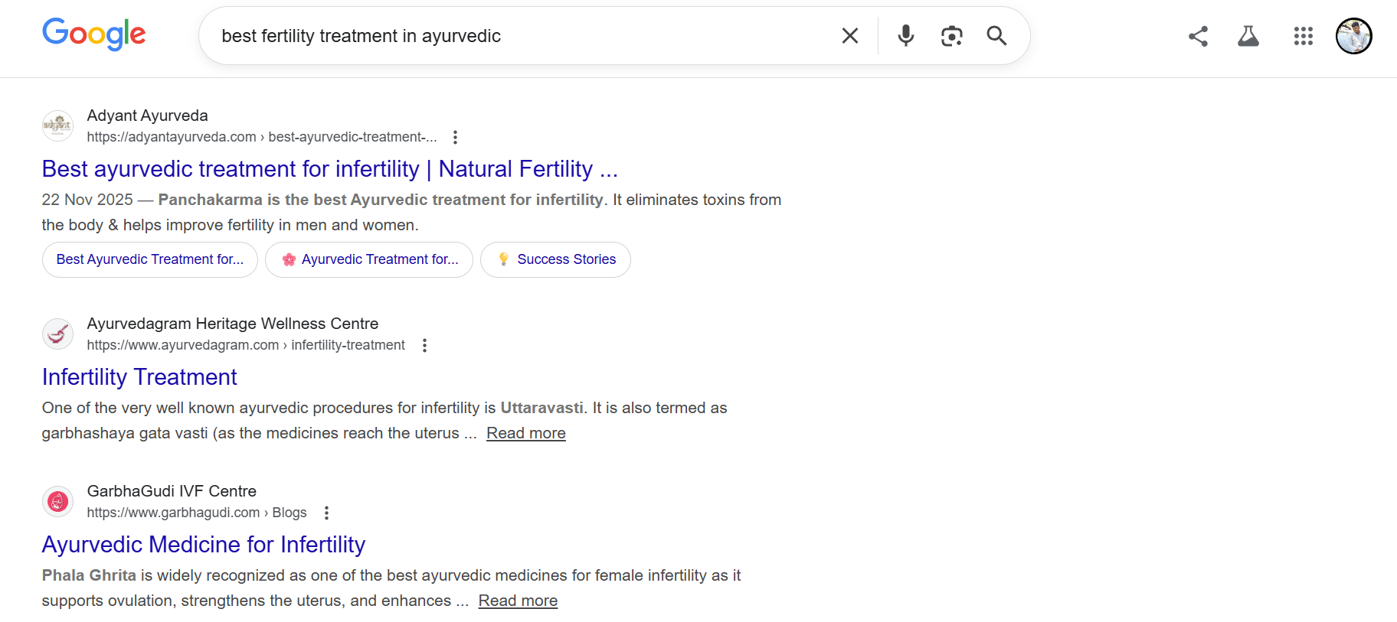This screenshot has width=1397, height=622.
Task: Click the 'GarbhaGudi IVF Centre' site name
Action: point(172,491)
